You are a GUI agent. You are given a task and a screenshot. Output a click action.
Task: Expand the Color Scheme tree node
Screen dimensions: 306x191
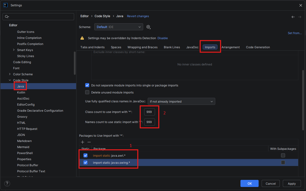(x=10, y=74)
